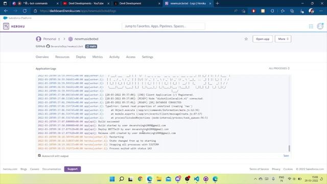This screenshot has width=327, height=184.
Task: Show hidden system tray icons chevron
Action: click(x=255, y=179)
